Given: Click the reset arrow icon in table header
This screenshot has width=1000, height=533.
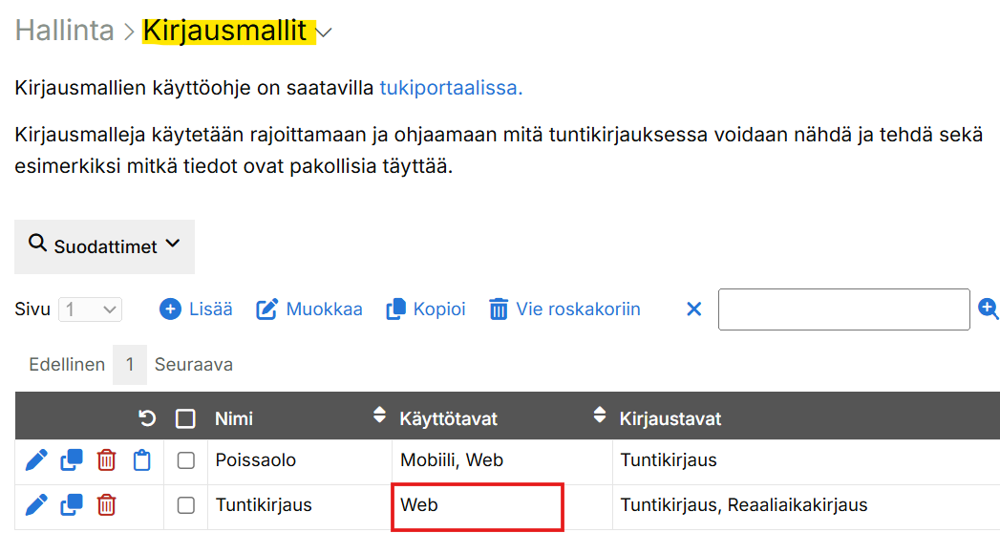Looking at the screenshot, I should coord(147,418).
